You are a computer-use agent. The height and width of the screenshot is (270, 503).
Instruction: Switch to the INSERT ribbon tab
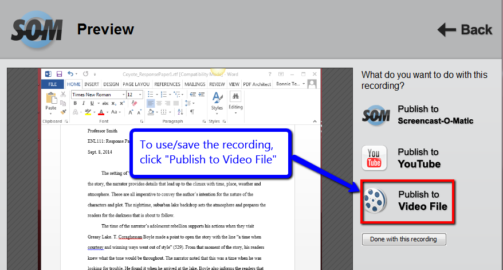pos(92,84)
